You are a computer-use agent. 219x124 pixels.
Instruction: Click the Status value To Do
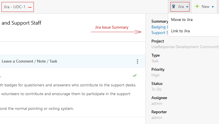pyautogui.click(x=157, y=89)
